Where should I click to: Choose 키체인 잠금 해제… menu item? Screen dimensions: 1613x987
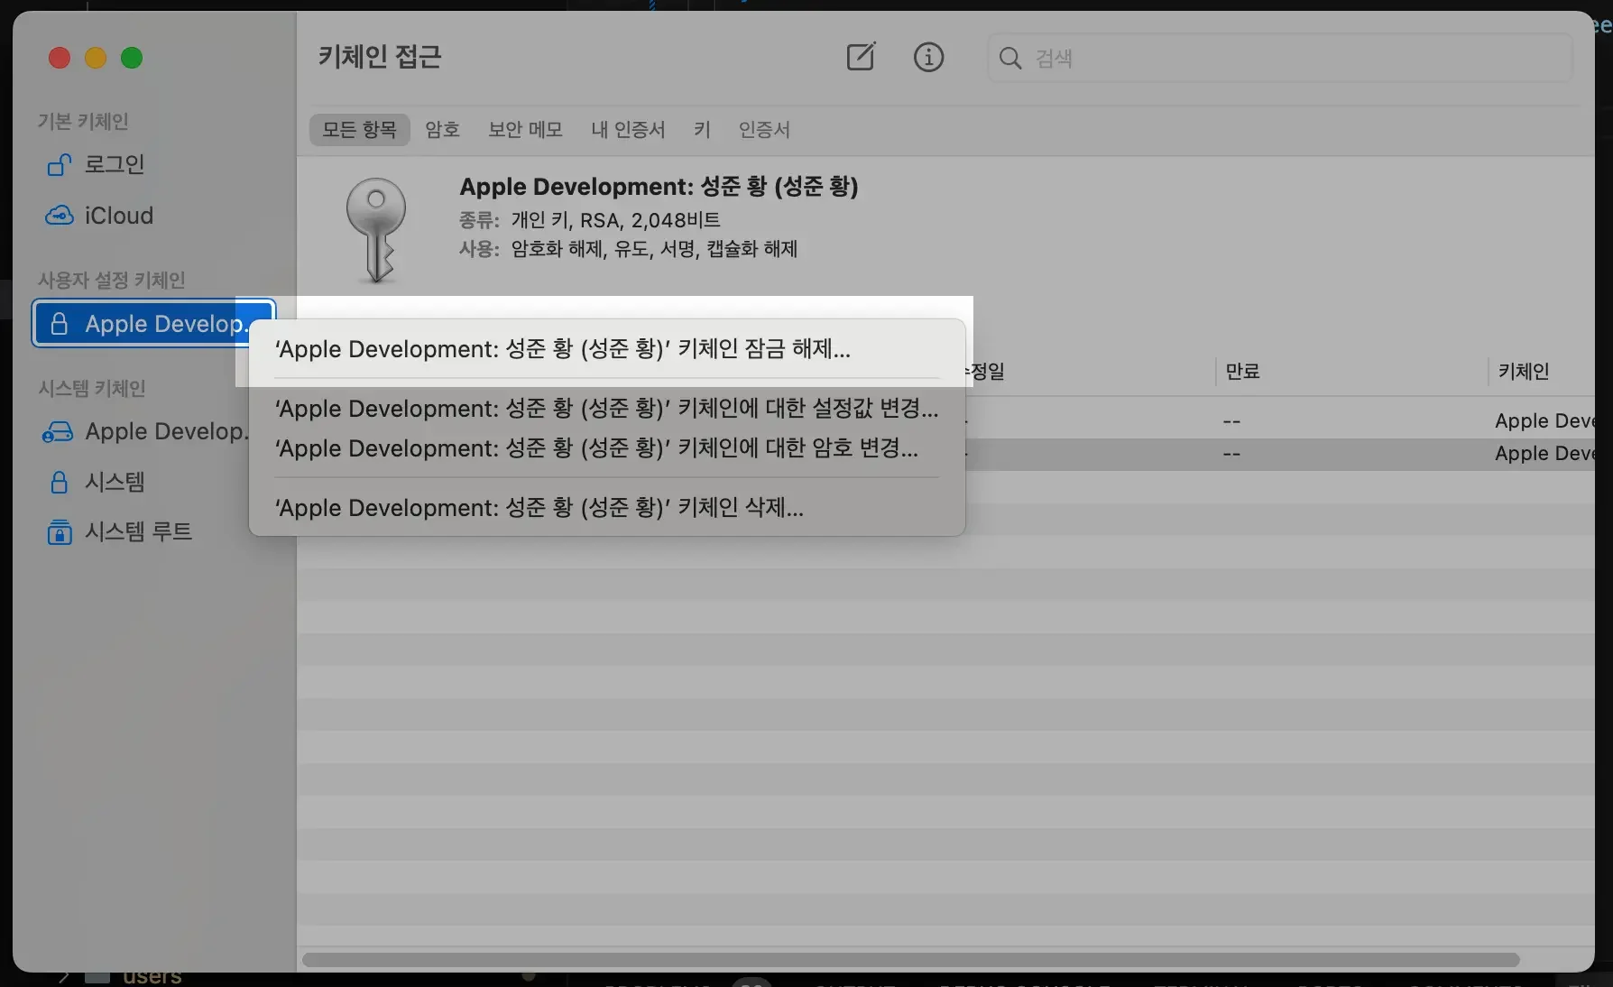(607, 349)
